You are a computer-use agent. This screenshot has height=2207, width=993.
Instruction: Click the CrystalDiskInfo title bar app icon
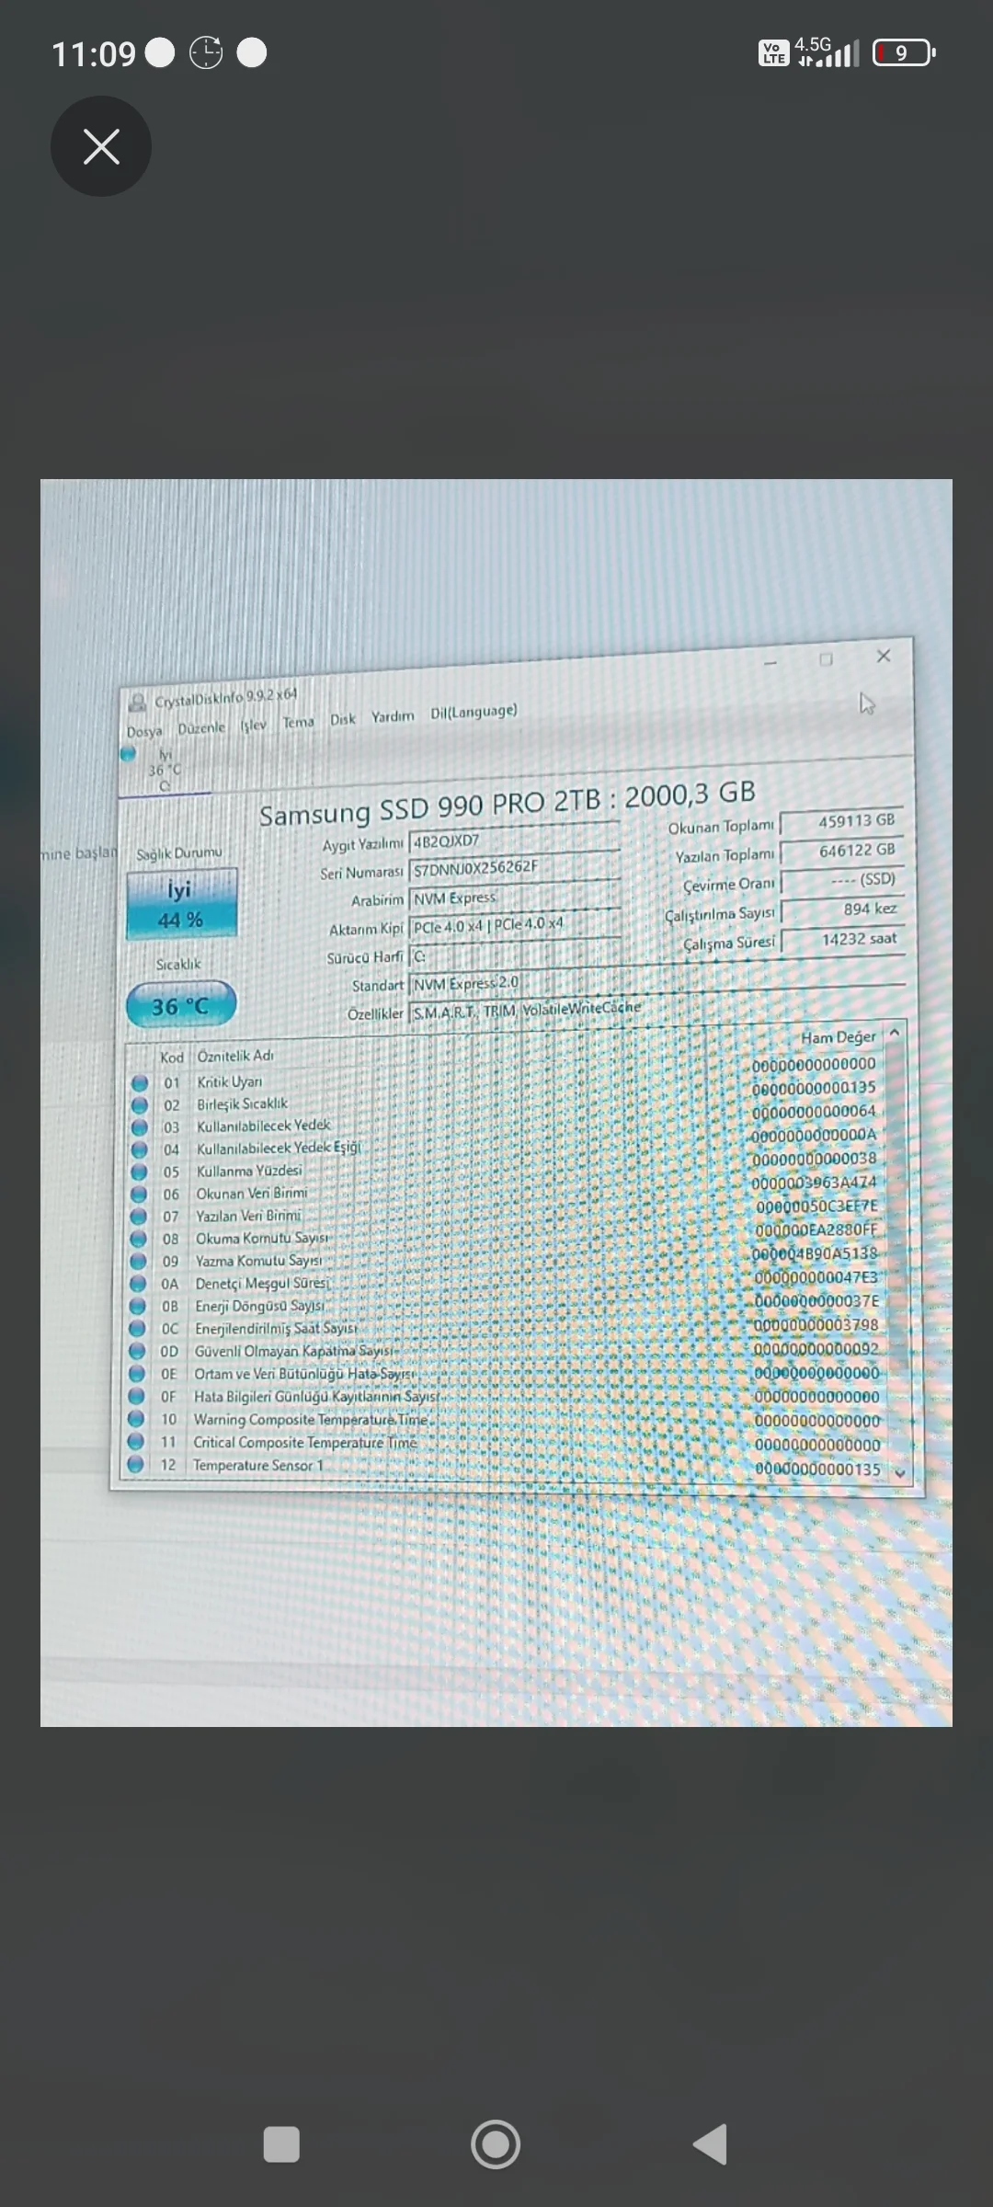(x=137, y=703)
